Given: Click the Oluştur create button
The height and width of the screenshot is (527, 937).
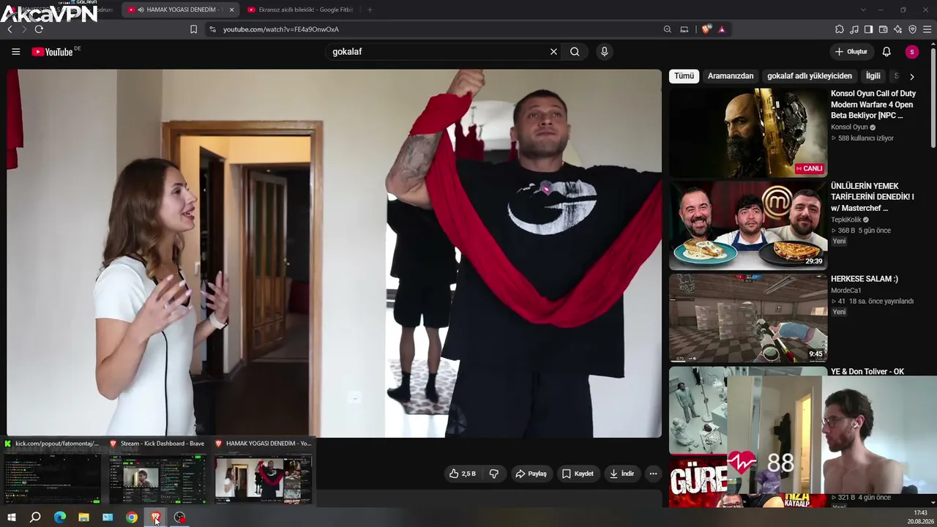Looking at the screenshot, I should tap(851, 52).
